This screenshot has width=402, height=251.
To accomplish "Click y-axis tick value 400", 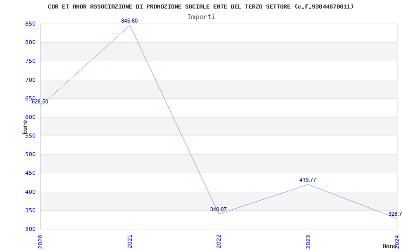I will click(30, 192).
